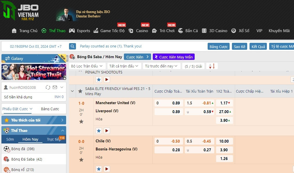Open the (5 / 5) Giải league filter
This screenshot has height=173, width=294.
pyautogui.click(x=193, y=66)
